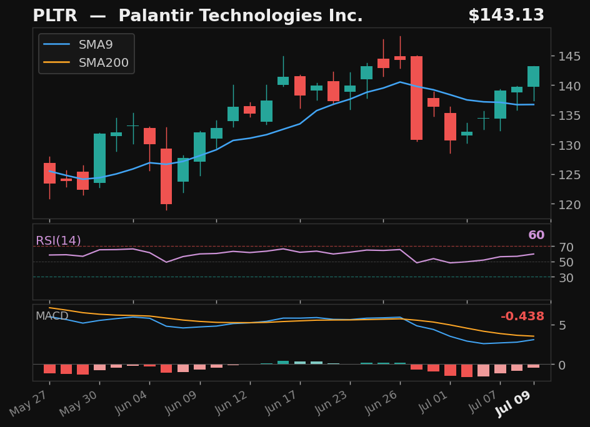
Task: Click the Jul 07 date label
Action: tap(484, 401)
